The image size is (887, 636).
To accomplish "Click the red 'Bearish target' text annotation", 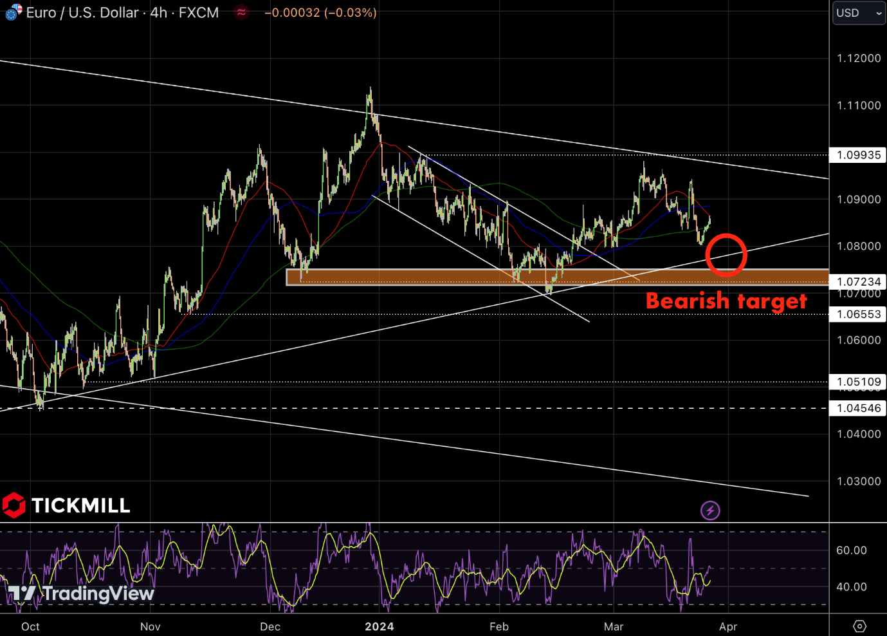I will point(726,301).
